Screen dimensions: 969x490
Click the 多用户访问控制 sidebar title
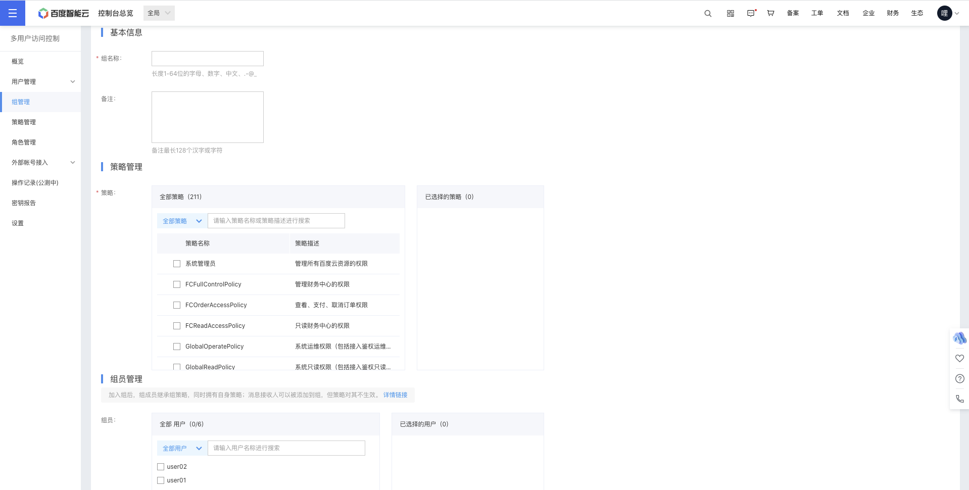coord(35,38)
